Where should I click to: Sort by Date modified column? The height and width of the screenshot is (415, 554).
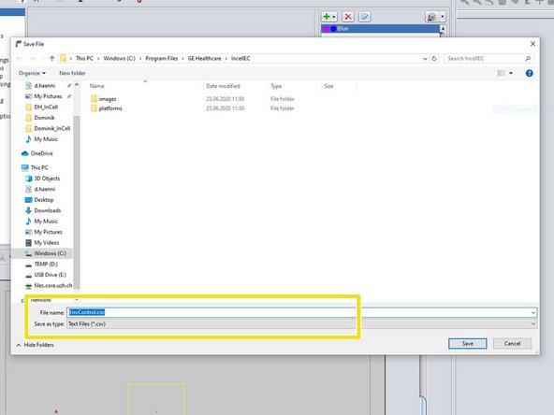(x=223, y=86)
